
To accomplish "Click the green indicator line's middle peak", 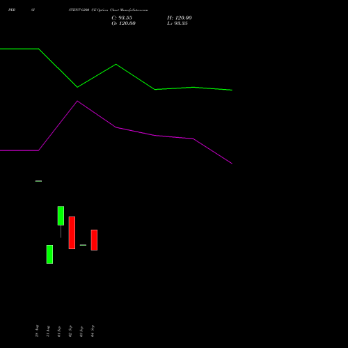I will [116, 64].
